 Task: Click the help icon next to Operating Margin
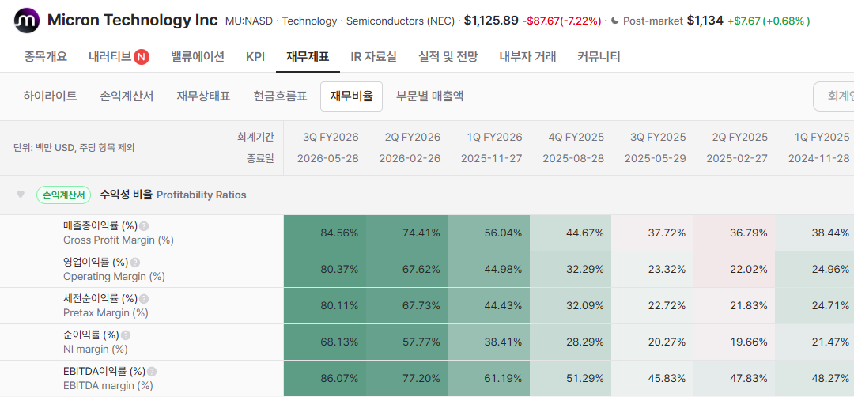pos(135,263)
